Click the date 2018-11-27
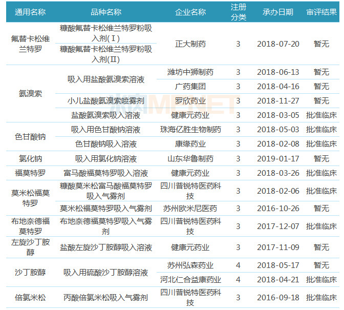The height and width of the screenshot is (310, 344). pos(278,101)
